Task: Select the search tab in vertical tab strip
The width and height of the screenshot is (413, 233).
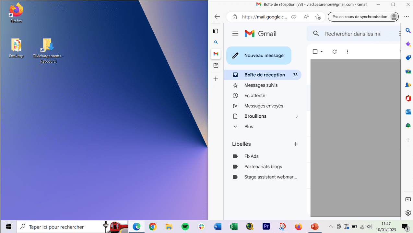Action: (216, 42)
